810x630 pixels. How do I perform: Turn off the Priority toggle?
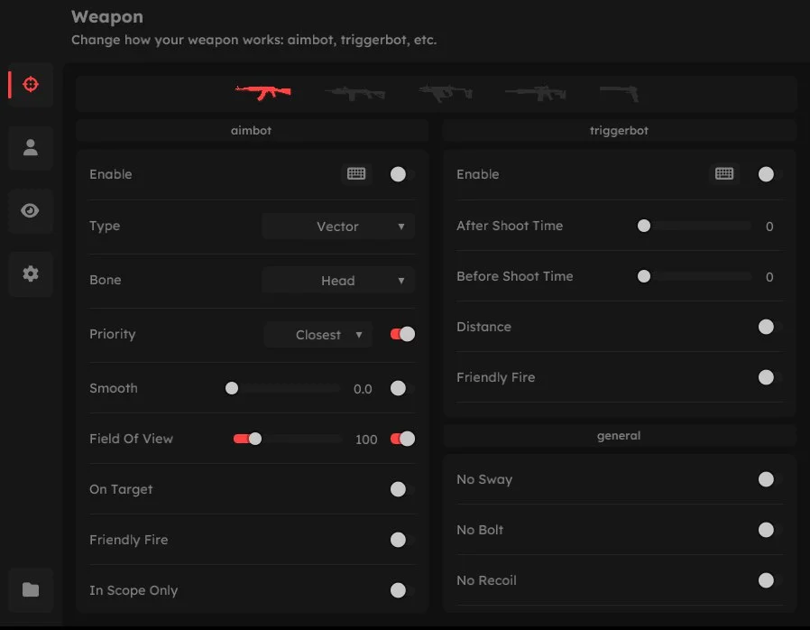402,334
